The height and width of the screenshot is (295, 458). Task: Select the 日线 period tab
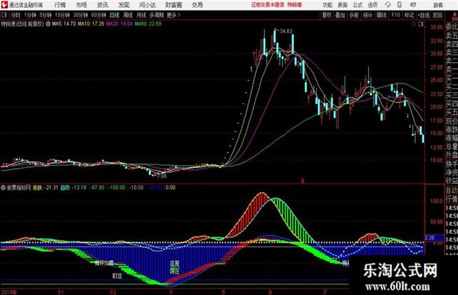pos(114,15)
